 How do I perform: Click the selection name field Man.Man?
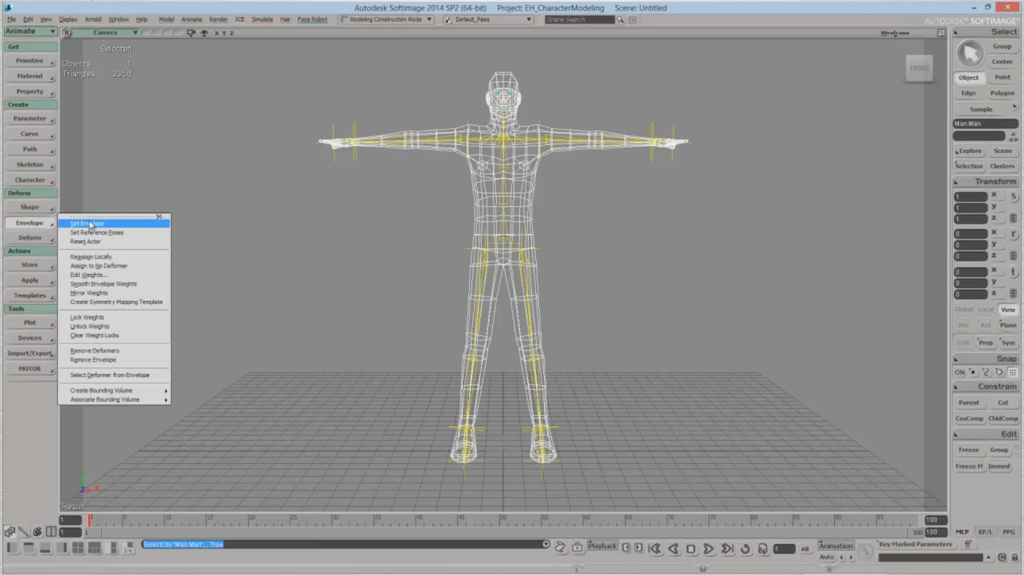985,124
